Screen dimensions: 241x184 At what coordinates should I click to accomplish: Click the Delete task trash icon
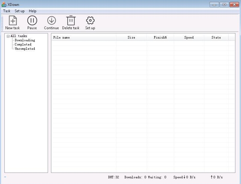[71, 21]
